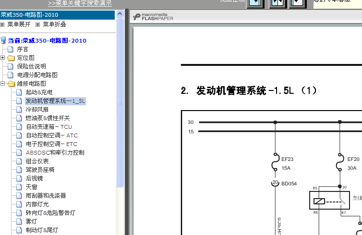The width and height of the screenshot is (362, 235).
Task: Select the root node 当前:荣威350-电路图-2010
Action: click(47, 41)
